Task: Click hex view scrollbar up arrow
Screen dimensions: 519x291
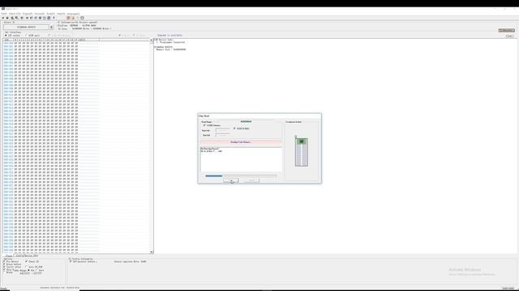Action: tap(152, 40)
